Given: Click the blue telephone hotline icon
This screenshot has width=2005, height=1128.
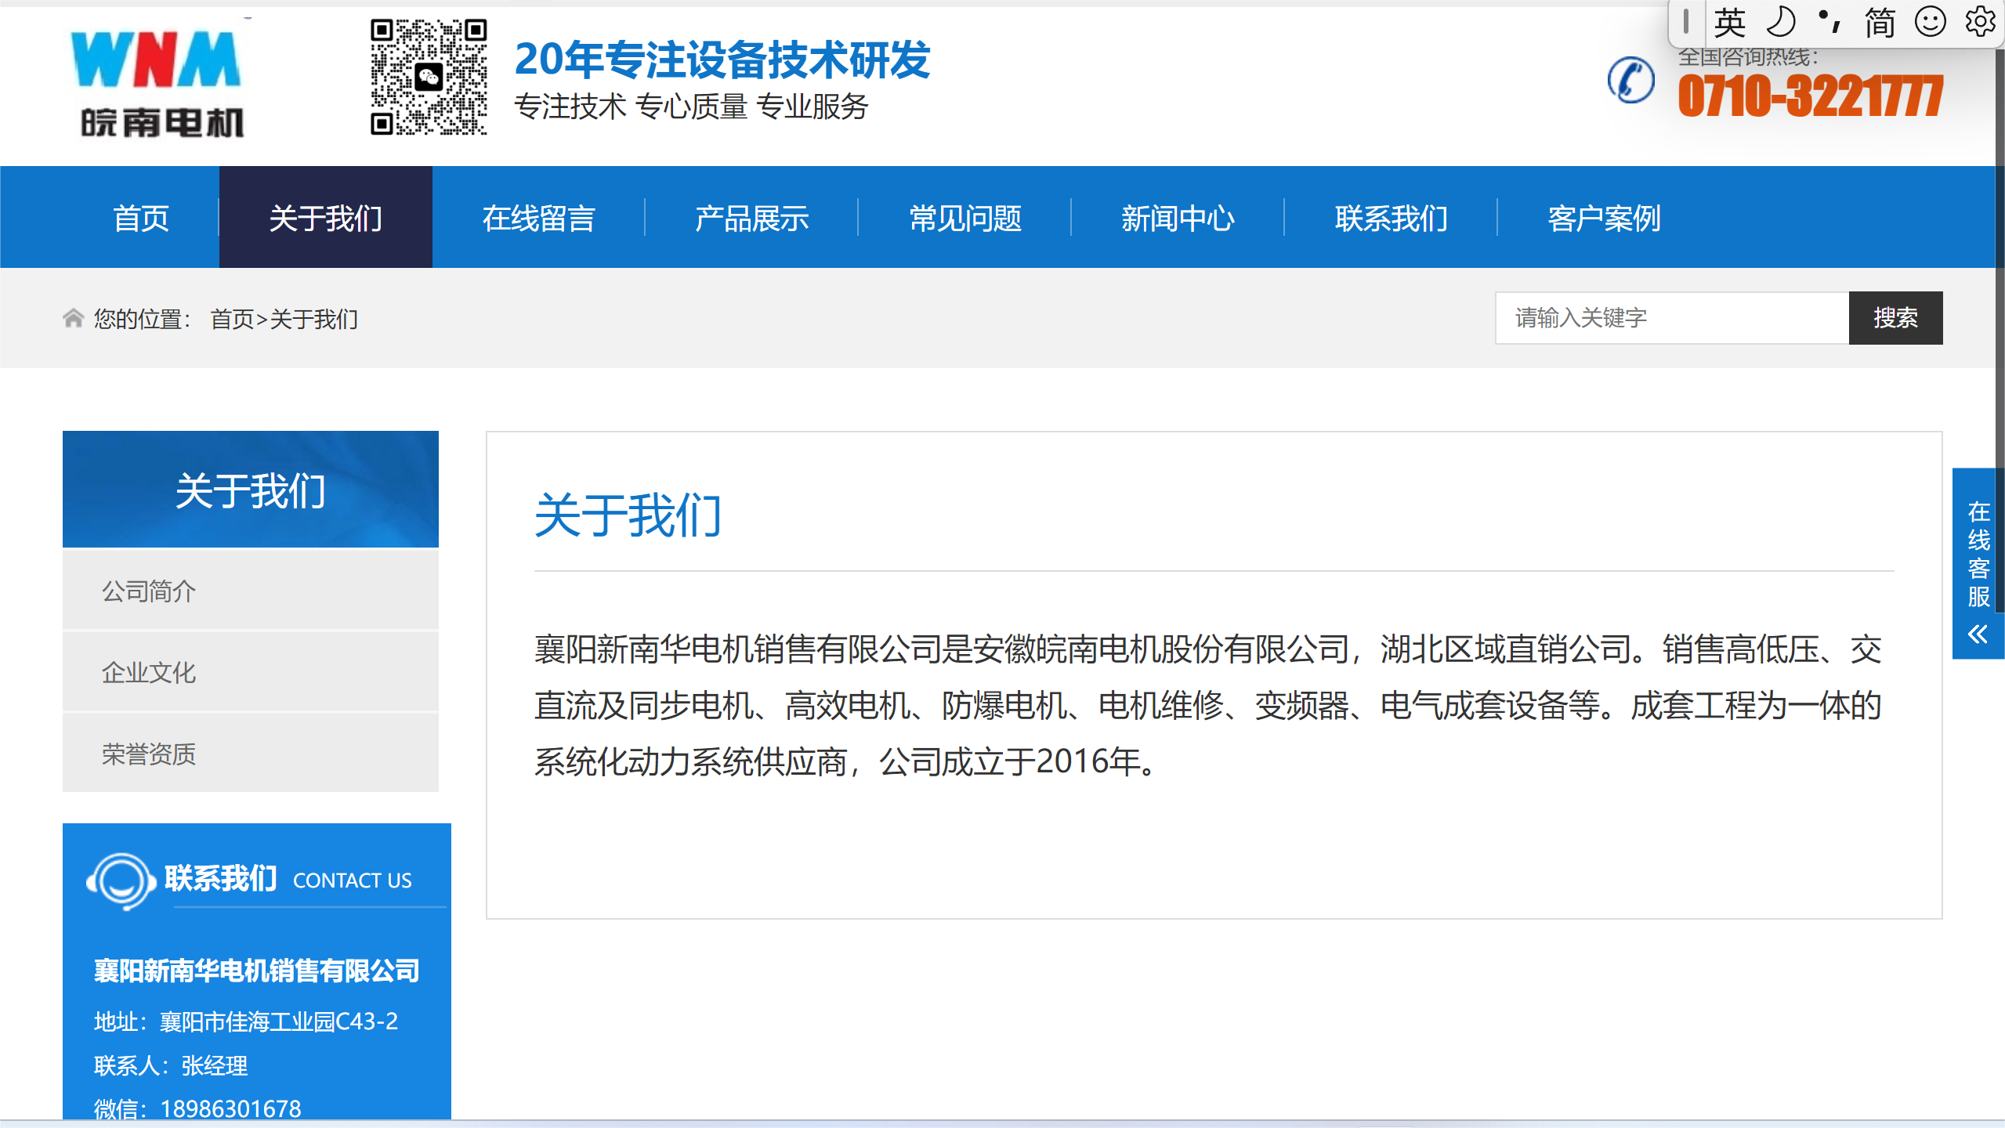Looking at the screenshot, I should [x=1630, y=80].
